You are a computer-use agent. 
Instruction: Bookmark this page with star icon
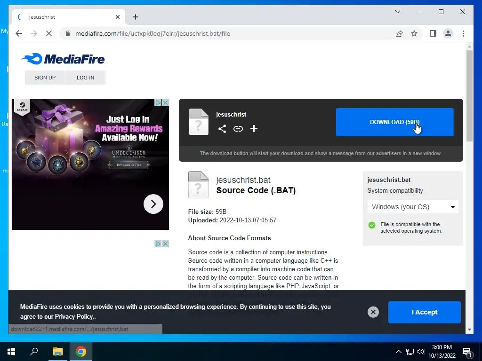pyautogui.click(x=414, y=33)
